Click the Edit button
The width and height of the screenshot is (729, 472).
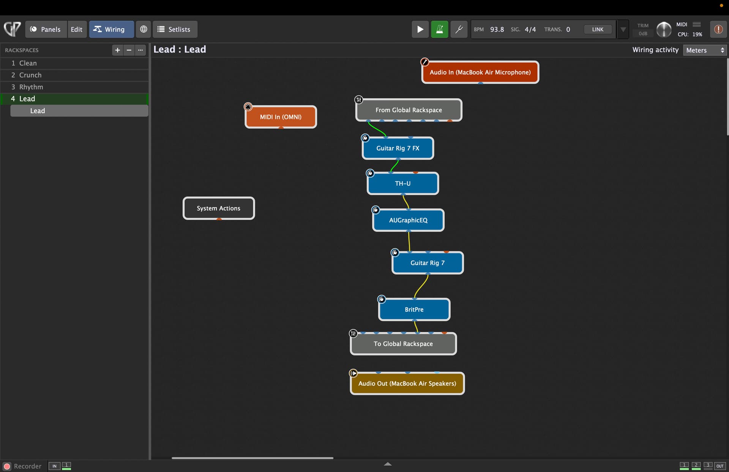point(76,29)
